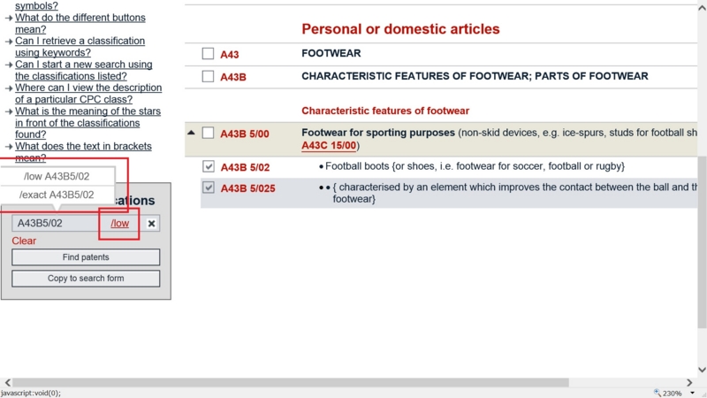707x398 pixels.
Task: Click the browser zoom magnifier icon
Action: click(x=658, y=393)
